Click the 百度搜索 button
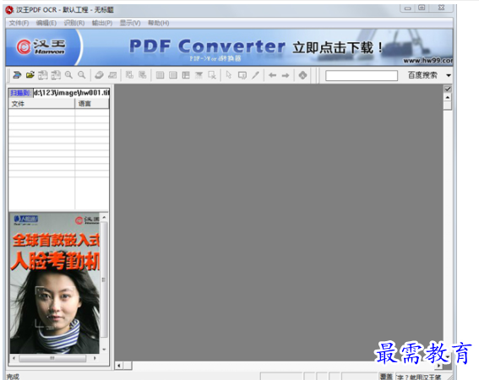 click(422, 75)
